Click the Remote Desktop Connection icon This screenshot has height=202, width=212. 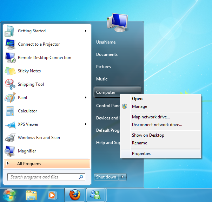pos(10,58)
